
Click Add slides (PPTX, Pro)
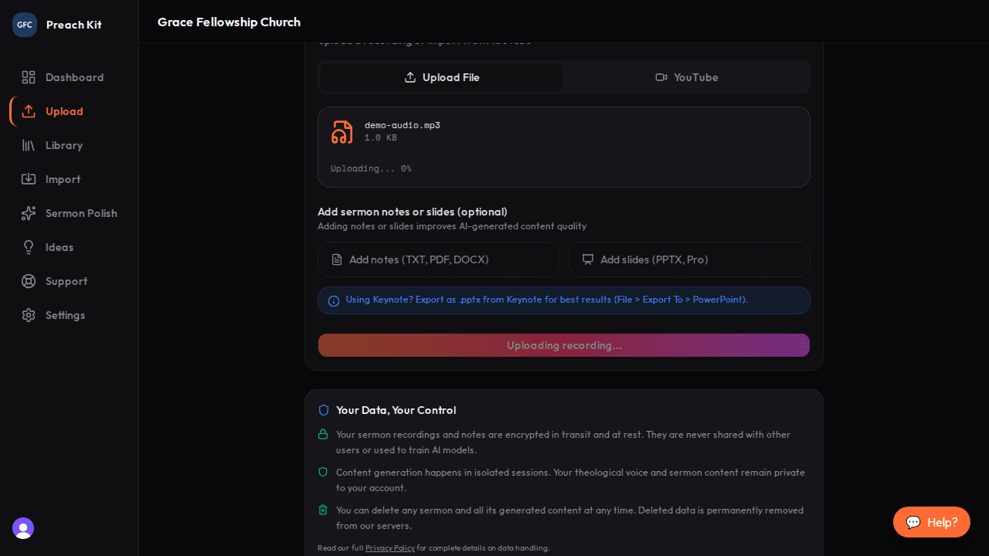coord(689,259)
